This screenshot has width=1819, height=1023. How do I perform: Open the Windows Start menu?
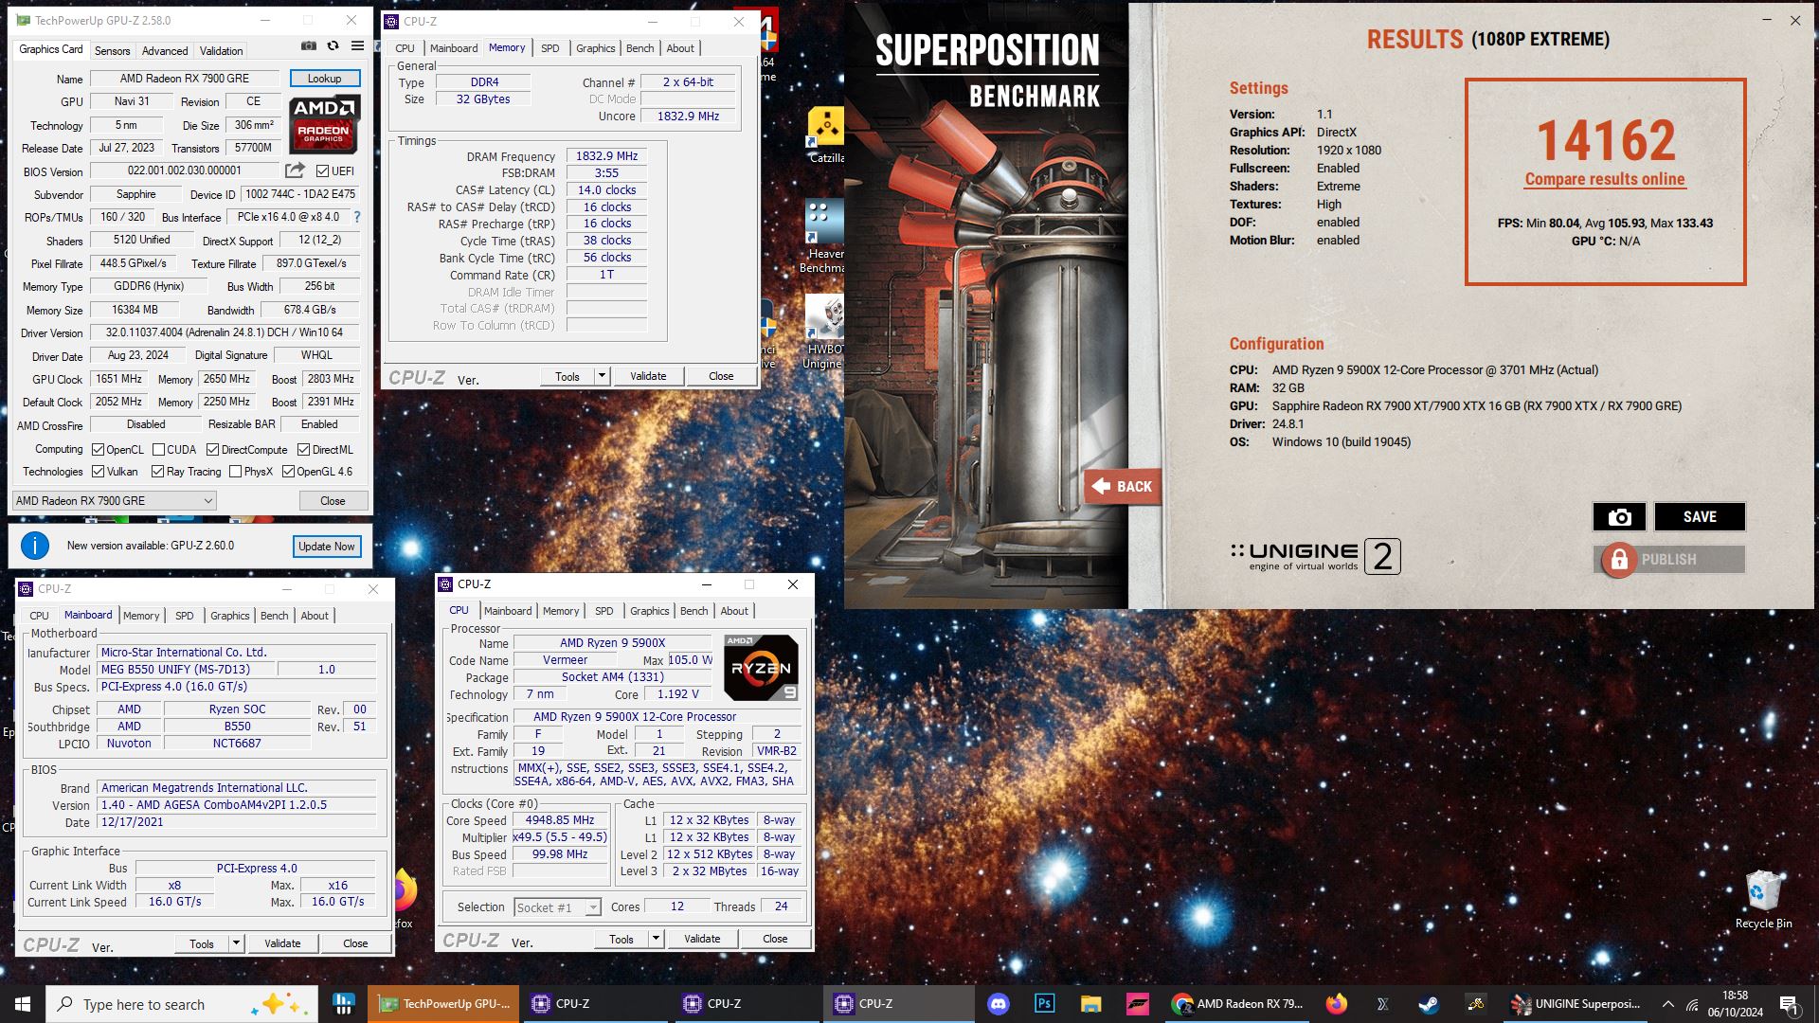click(23, 1004)
